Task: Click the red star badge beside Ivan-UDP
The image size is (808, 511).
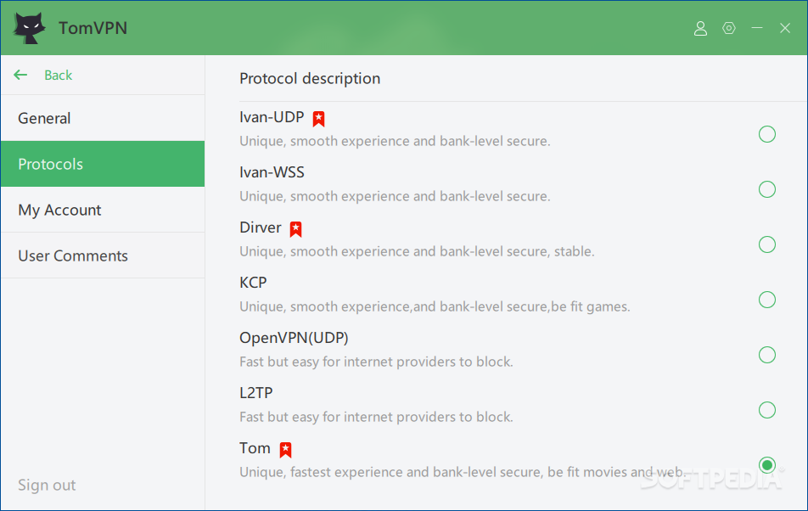Action: 319,119
